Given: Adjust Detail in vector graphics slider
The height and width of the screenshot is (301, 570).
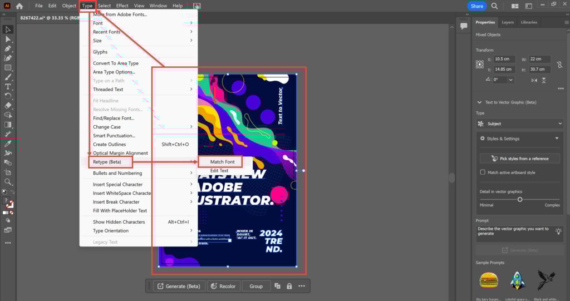Looking at the screenshot, I should point(520,199).
